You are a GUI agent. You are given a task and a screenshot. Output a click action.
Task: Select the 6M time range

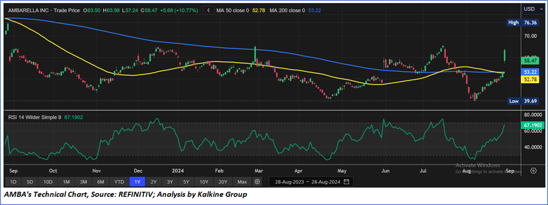click(x=101, y=182)
